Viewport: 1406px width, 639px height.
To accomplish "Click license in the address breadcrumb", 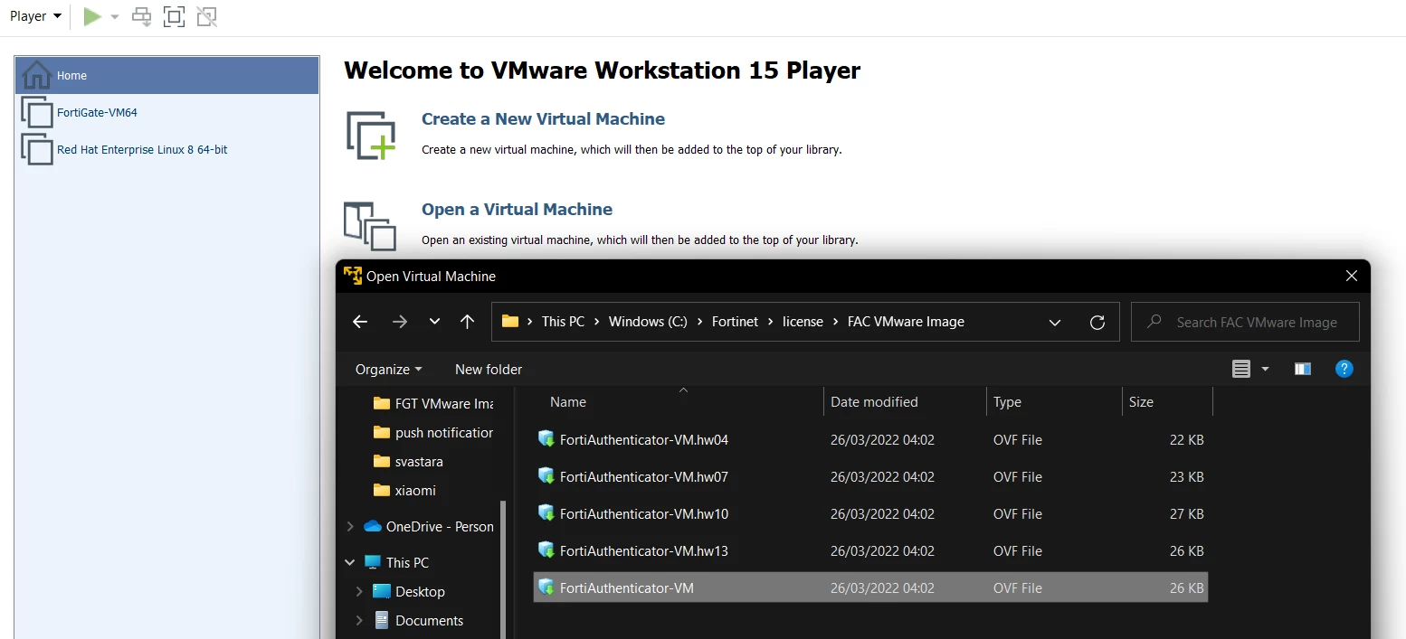I will click(x=803, y=322).
